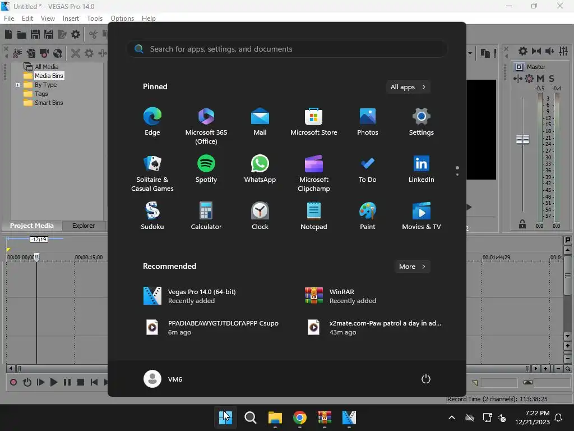Expand More recommended items

412,267
